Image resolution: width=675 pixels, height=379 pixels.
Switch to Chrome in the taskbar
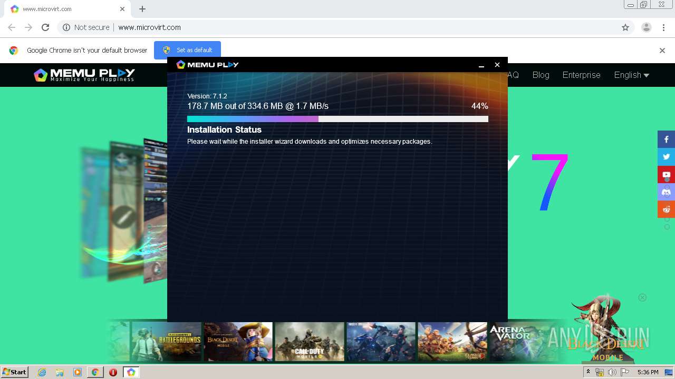(x=95, y=372)
